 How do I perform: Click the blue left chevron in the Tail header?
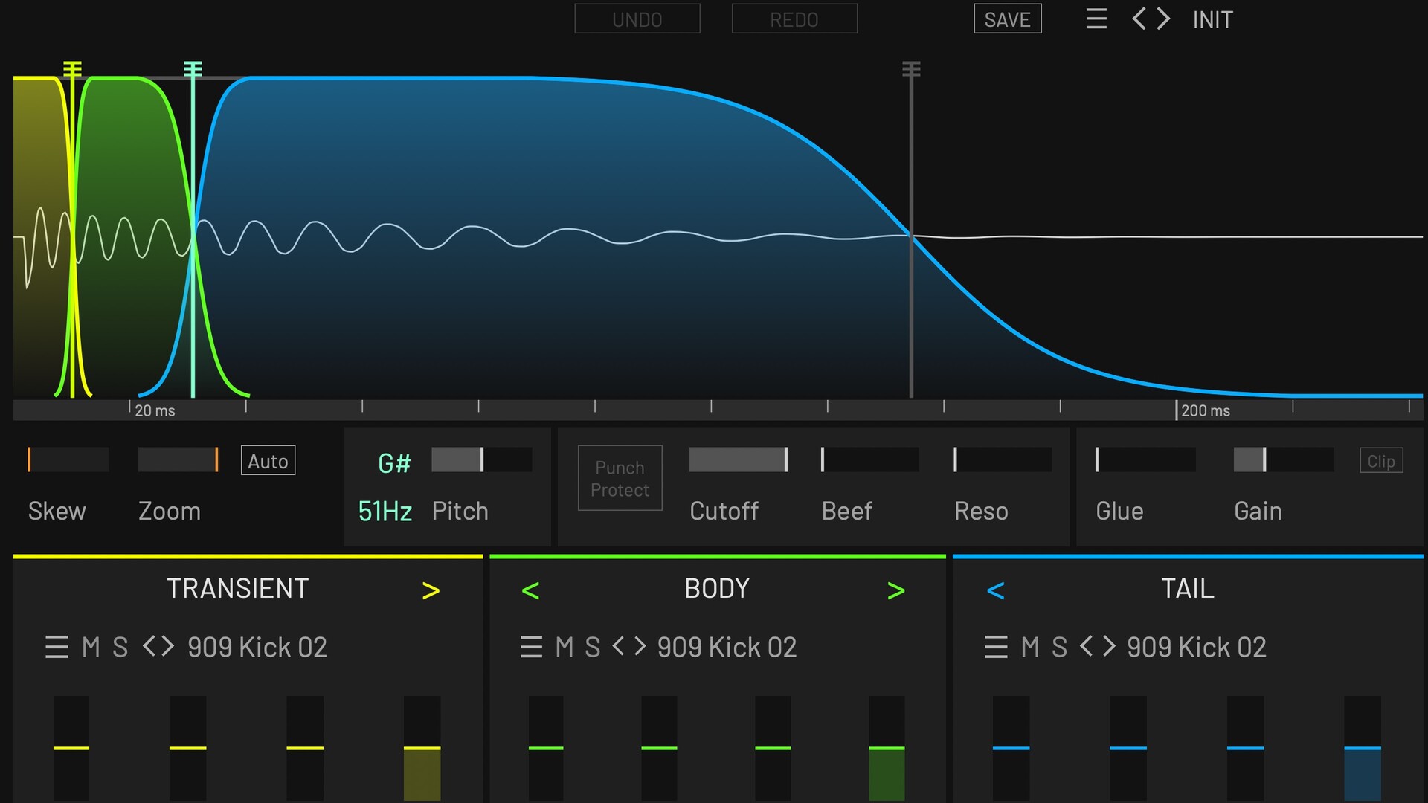click(995, 590)
